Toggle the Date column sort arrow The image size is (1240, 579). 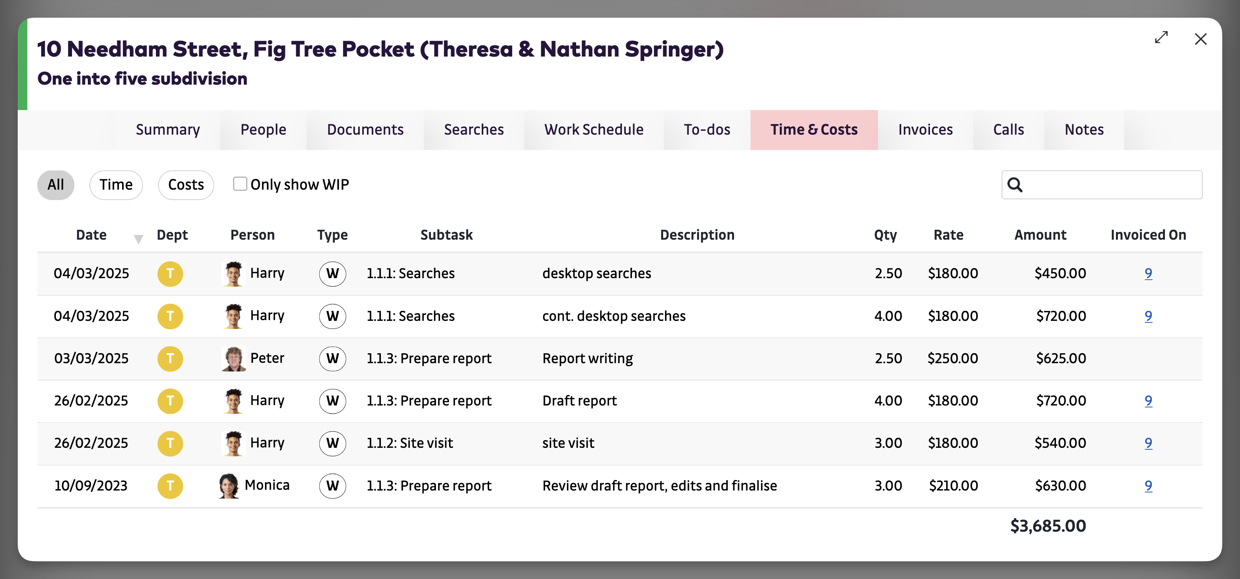[x=138, y=239]
